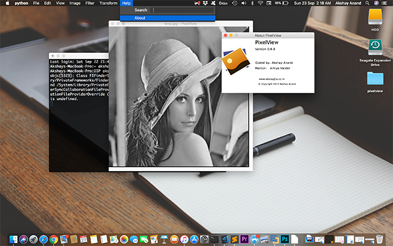Open the Trash in the Dock
Image resolution: width=393 pixels, height=246 pixels.
click(x=379, y=239)
